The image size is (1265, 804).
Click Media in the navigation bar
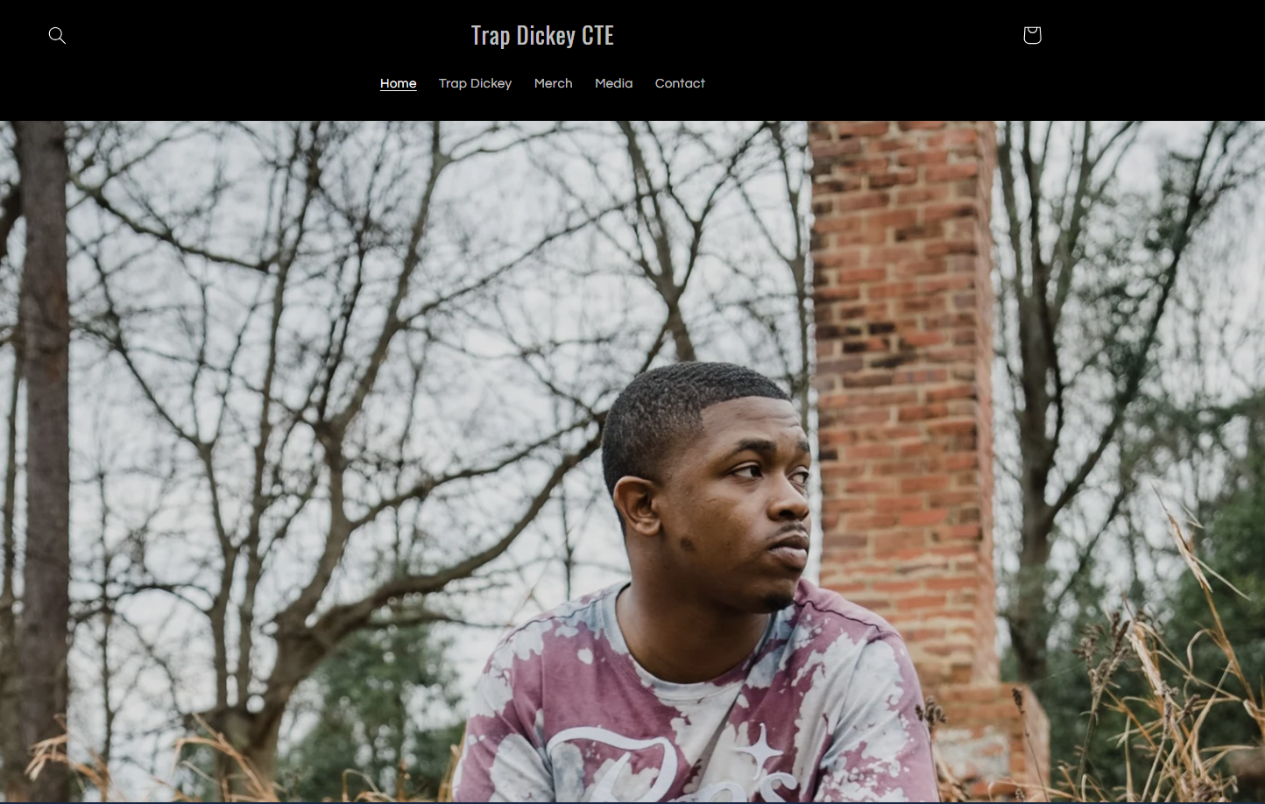[x=613, y=83]
